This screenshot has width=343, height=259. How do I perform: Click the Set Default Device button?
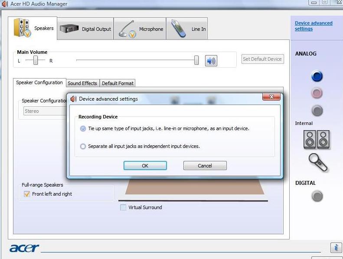pos(262,59)
